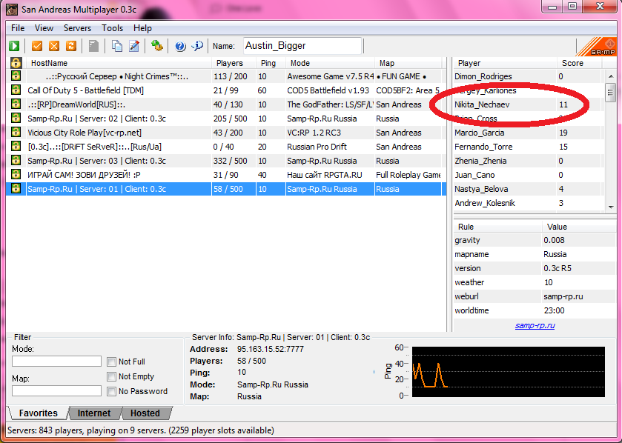Screen dimensions: 622x443
Task: Click the SA:MP logo in toolbar corner
Action: click(596, 47)
